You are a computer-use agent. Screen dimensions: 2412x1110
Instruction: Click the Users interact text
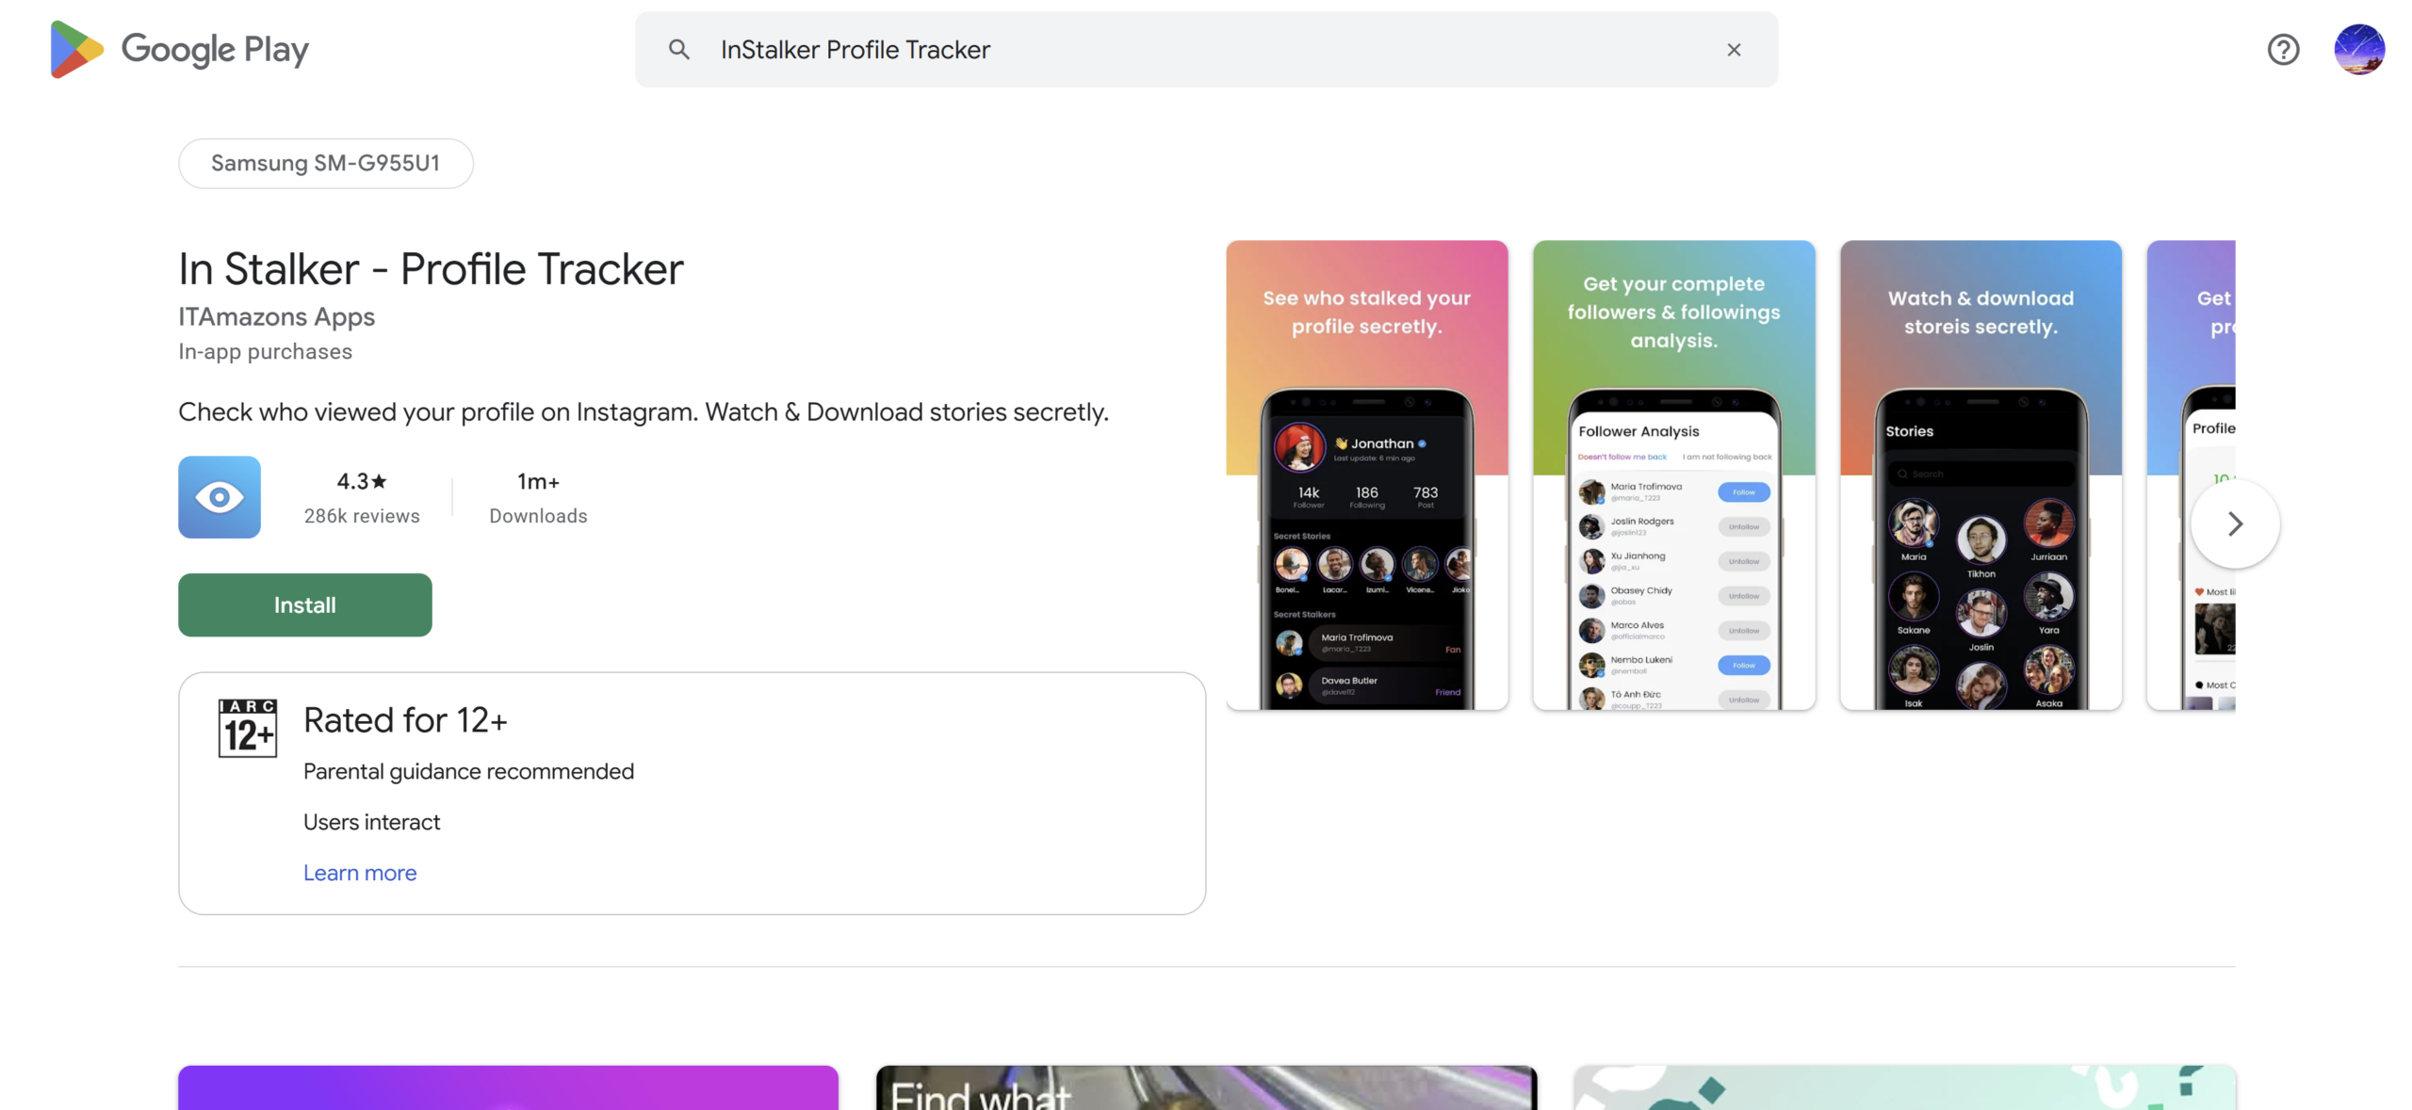(371, 822)
